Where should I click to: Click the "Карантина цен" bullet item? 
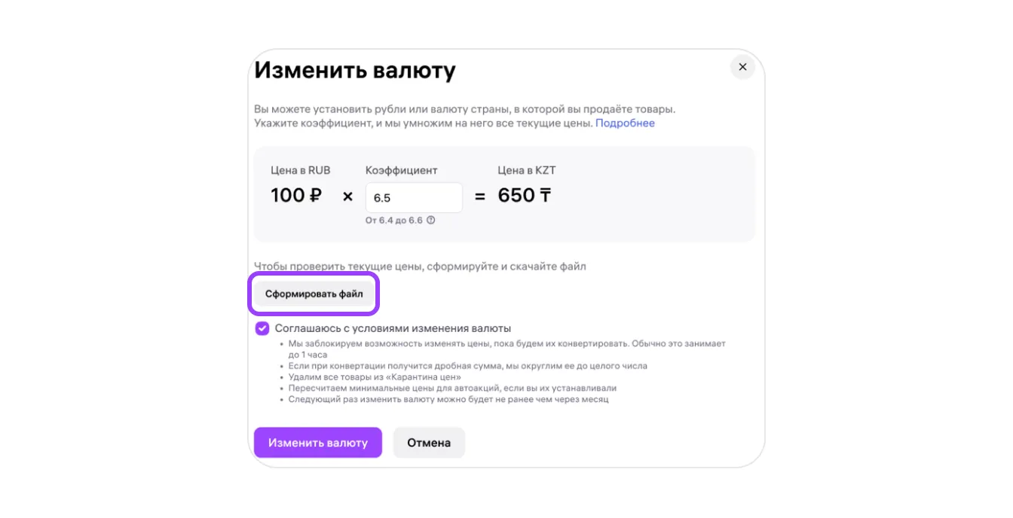375,376
